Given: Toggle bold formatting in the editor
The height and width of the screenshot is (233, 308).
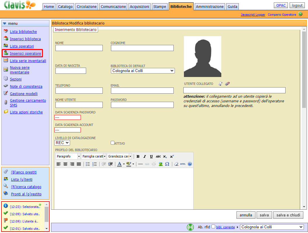Looking at the screenshot, I should [138, 157].
